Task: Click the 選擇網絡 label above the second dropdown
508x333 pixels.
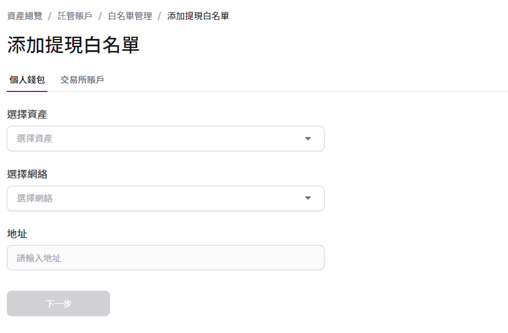Action: tap(27, 174)
